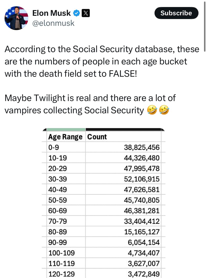The width and height of the screenshot is (207, 278).
Task: Open Elon Musk's profile avatar picture
Action: click(16, 18)
